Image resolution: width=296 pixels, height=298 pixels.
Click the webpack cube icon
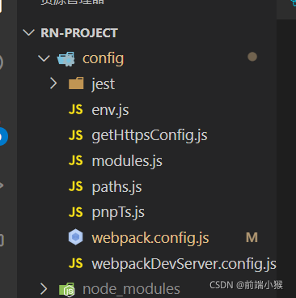pos(76,237)
